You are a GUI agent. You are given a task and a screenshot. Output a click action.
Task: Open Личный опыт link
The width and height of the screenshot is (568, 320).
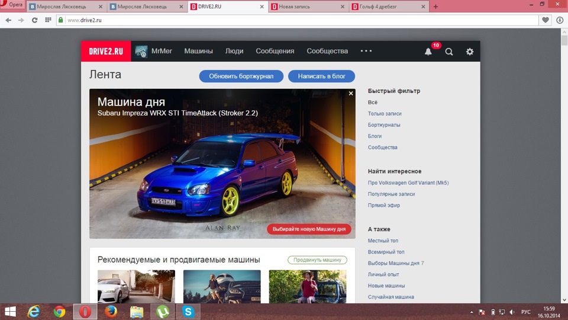[383, 274]
